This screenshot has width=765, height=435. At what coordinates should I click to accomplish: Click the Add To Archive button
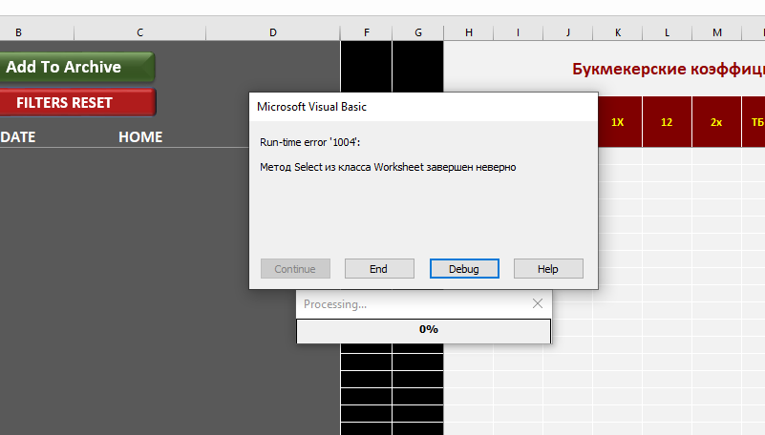(75, 67)
